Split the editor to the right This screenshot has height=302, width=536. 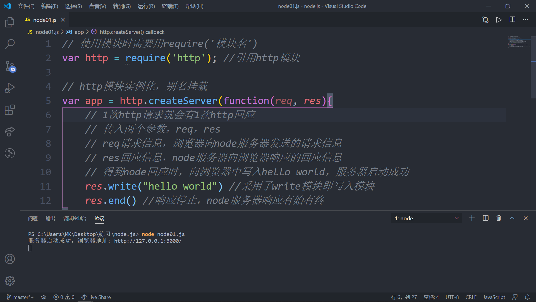point(512,20)
